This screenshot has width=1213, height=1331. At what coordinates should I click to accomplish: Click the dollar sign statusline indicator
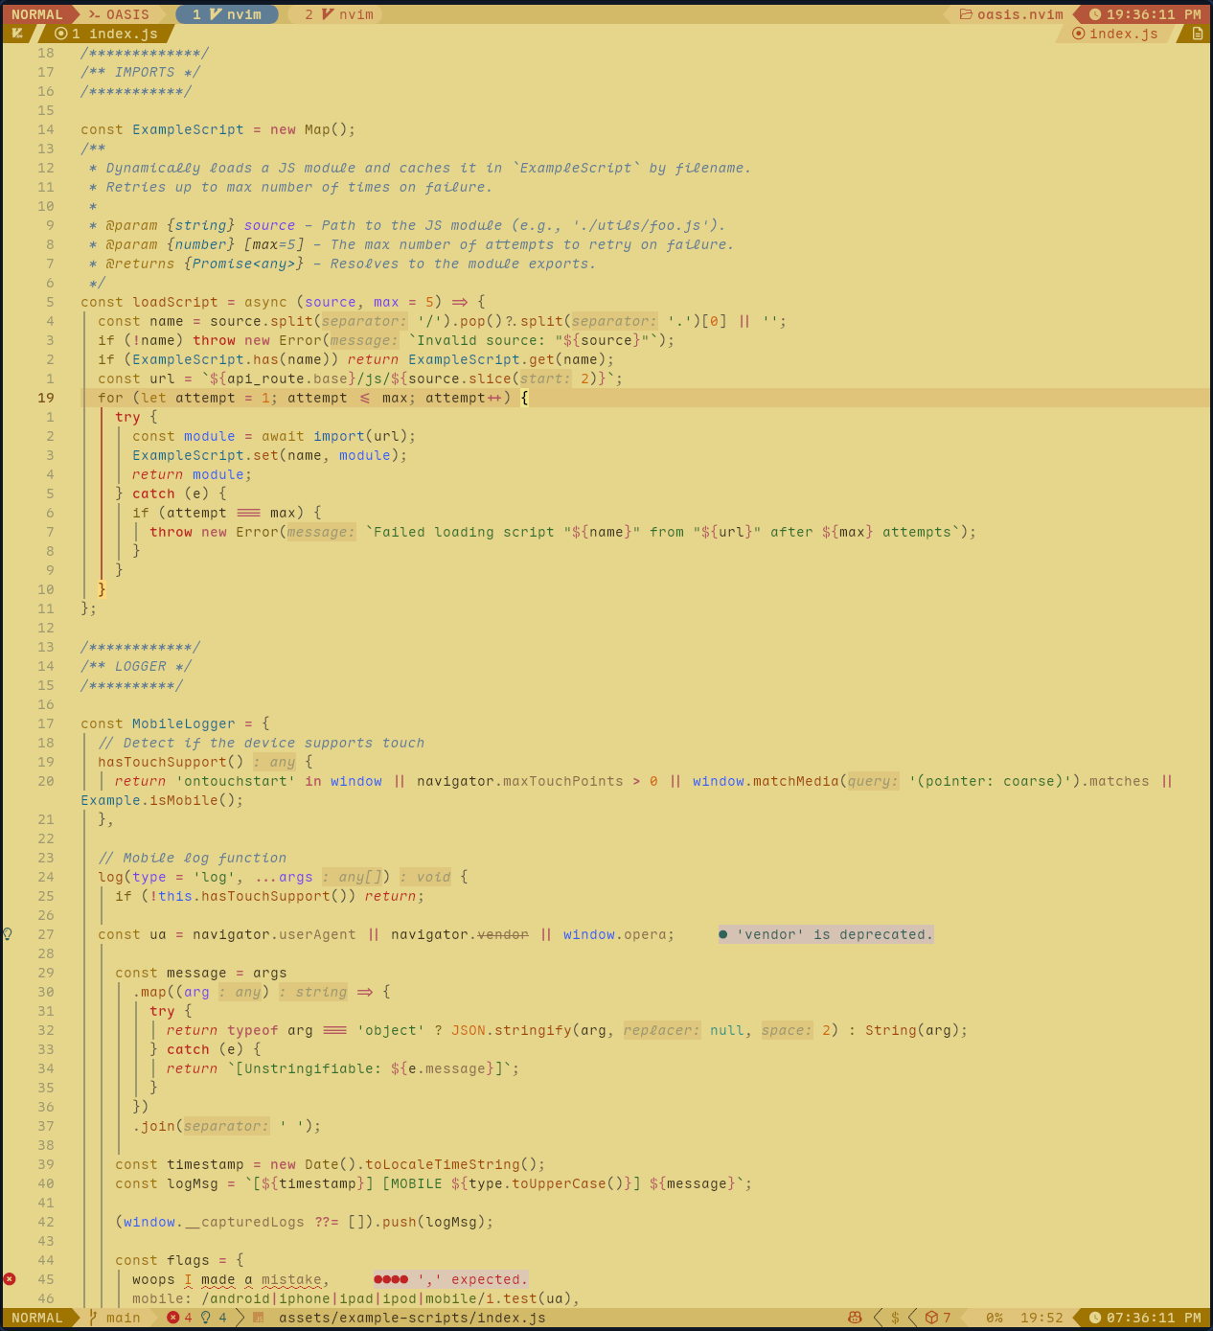tap(895, 1318)
